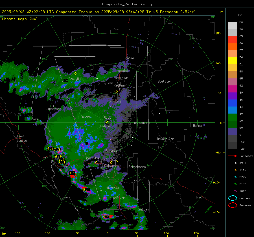This screenshot has height=237, width=254.
Task: Pick the purple 36-39 dBZ swatch
Action: tap(233, 96)
